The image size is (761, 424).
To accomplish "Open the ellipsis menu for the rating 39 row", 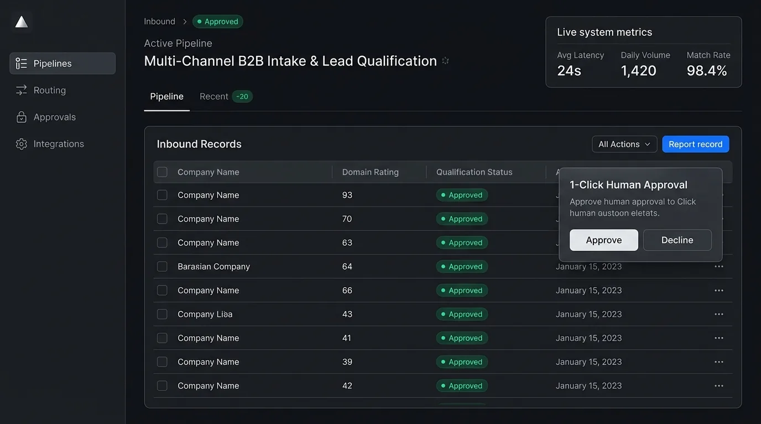I will pyautogui.click(x=719, y=362).
